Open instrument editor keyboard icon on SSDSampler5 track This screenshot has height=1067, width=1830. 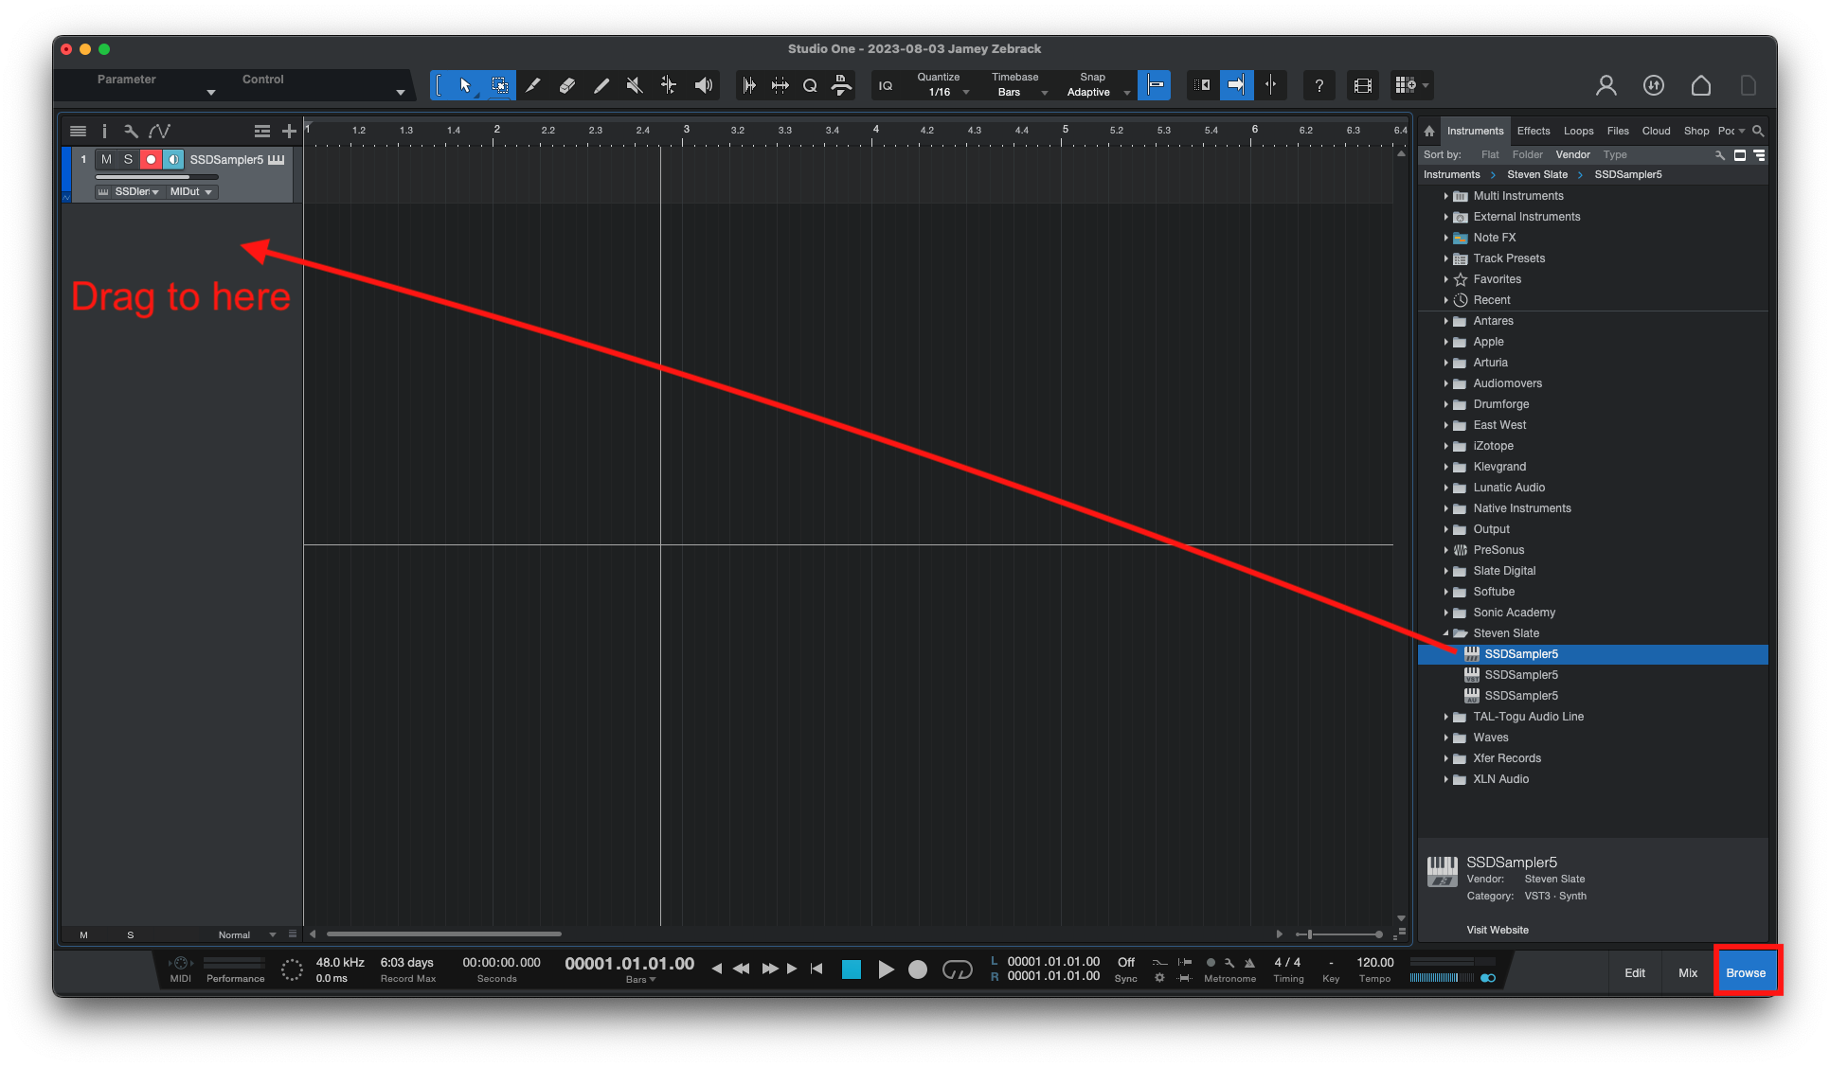point(277,159)
